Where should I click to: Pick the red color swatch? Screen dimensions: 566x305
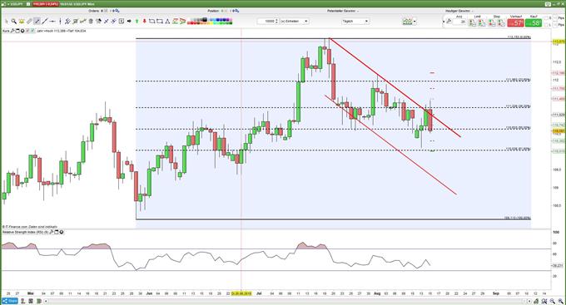pos(191,23)
